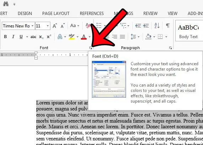Apply yellow text highlight color
The image size is (203, 145).
(x=72, y=37)
